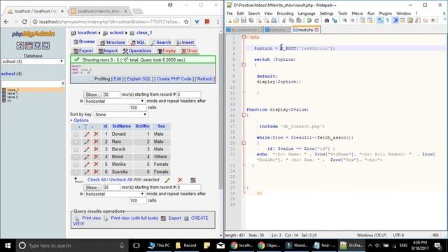Click the pencil edit icon for Donald row
The height and width of the screenshot is (252, 448).
pos(87,134)
